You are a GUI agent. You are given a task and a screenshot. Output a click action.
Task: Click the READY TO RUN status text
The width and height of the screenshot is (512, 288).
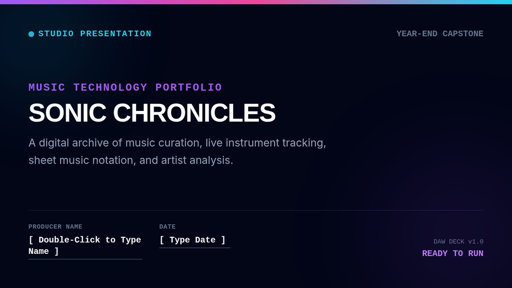coord(453,253)
